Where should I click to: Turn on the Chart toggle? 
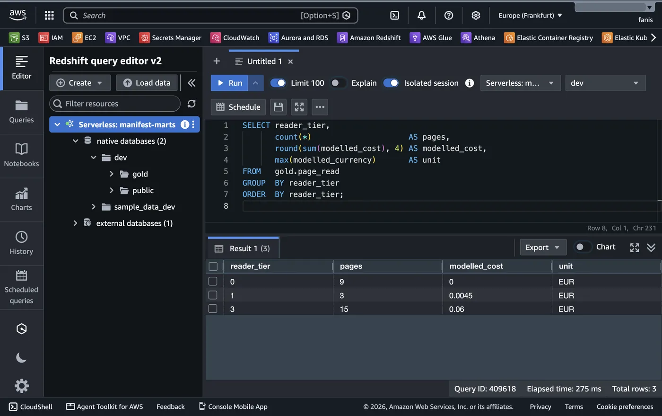pyautogui.click(x=583, y=247)
